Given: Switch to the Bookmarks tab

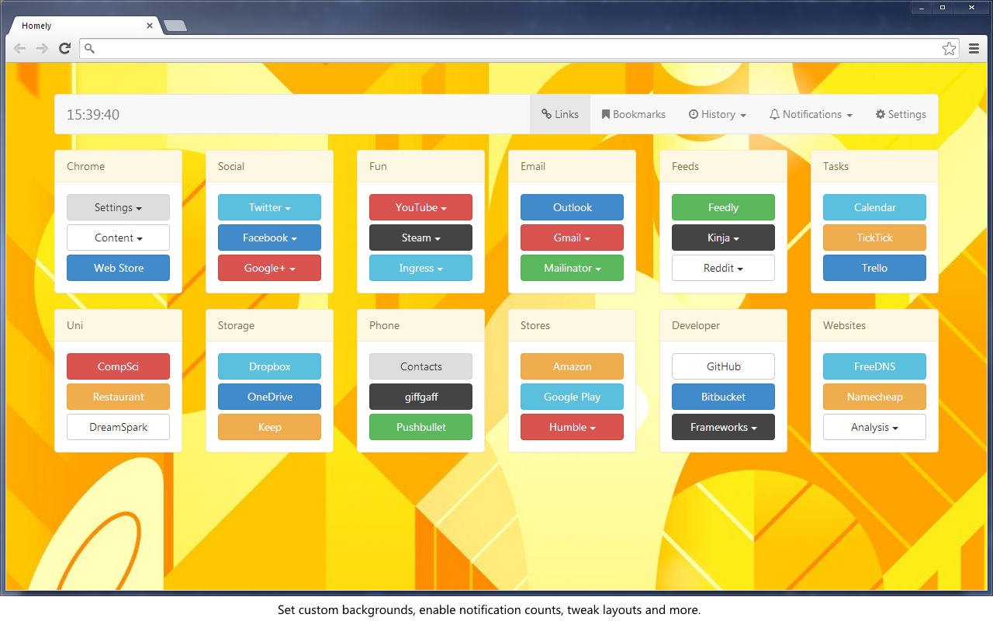Looking at the screenshot, I should point(634,114).
